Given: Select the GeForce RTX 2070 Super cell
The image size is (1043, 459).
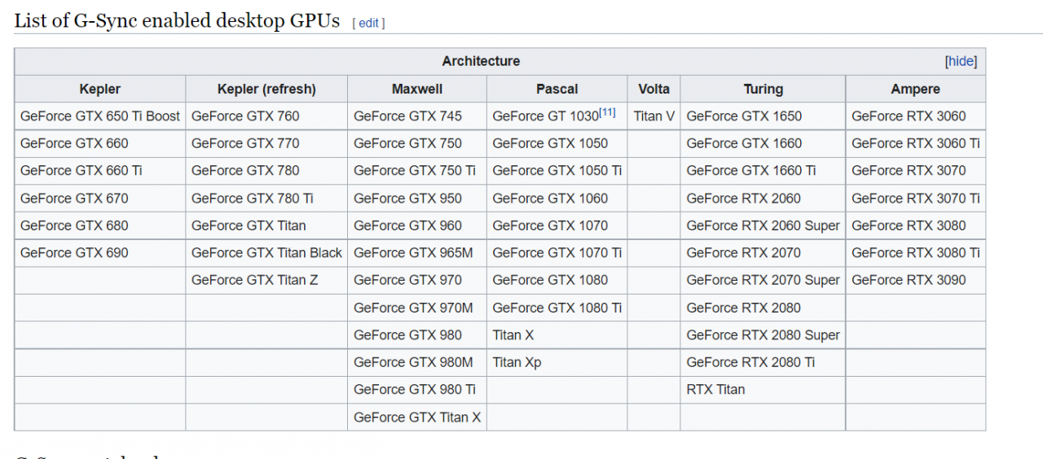Looking at the screenshot, I should (x=764, y=280).
